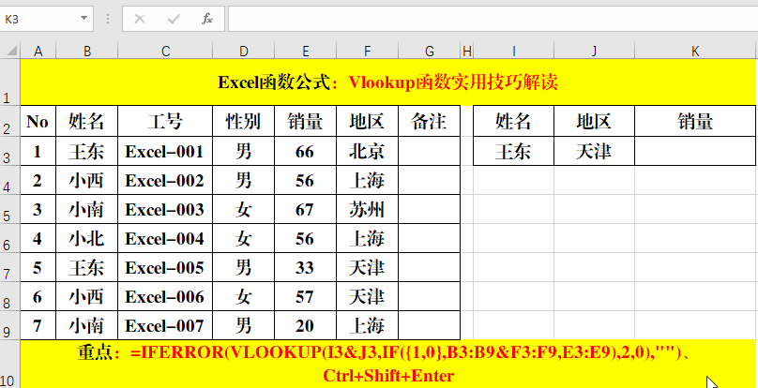
Task: Click the Name Box showing K3
Action: click(38, 19)
